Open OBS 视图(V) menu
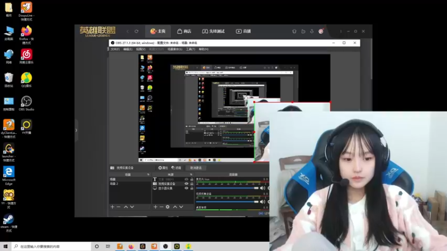This screenshot has width=447, height=251. [141, 49]
